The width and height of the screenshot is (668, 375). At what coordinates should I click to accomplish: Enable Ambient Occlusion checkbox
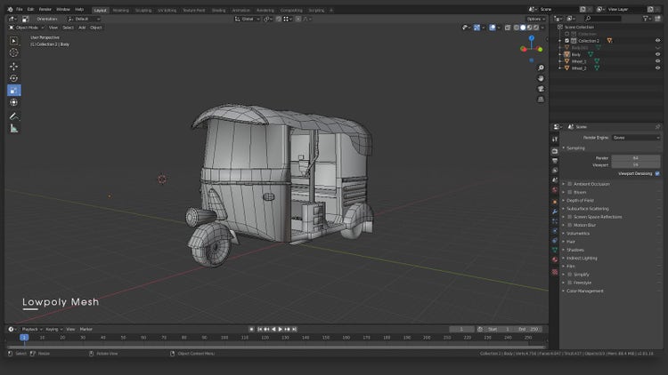click(x=570, y=184)
